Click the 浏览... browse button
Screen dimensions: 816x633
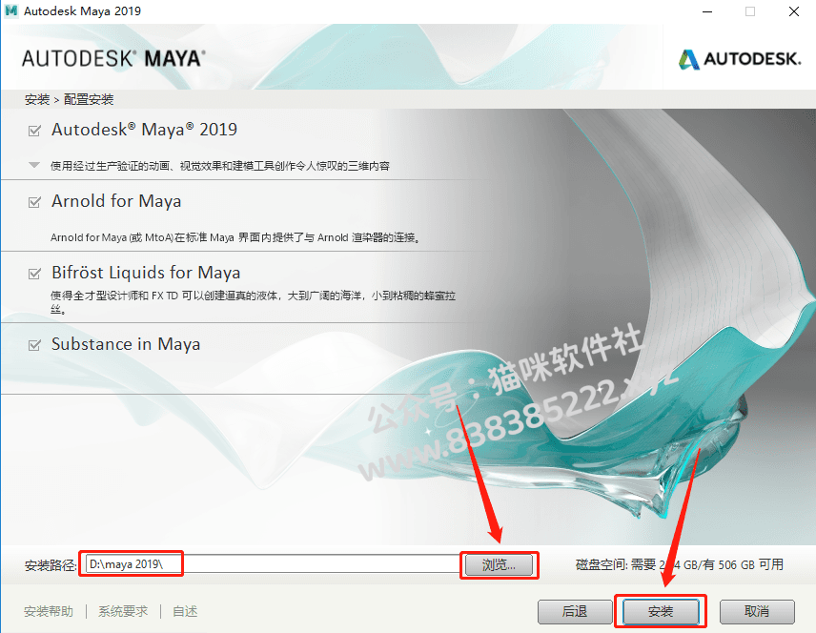pos(500,564)
